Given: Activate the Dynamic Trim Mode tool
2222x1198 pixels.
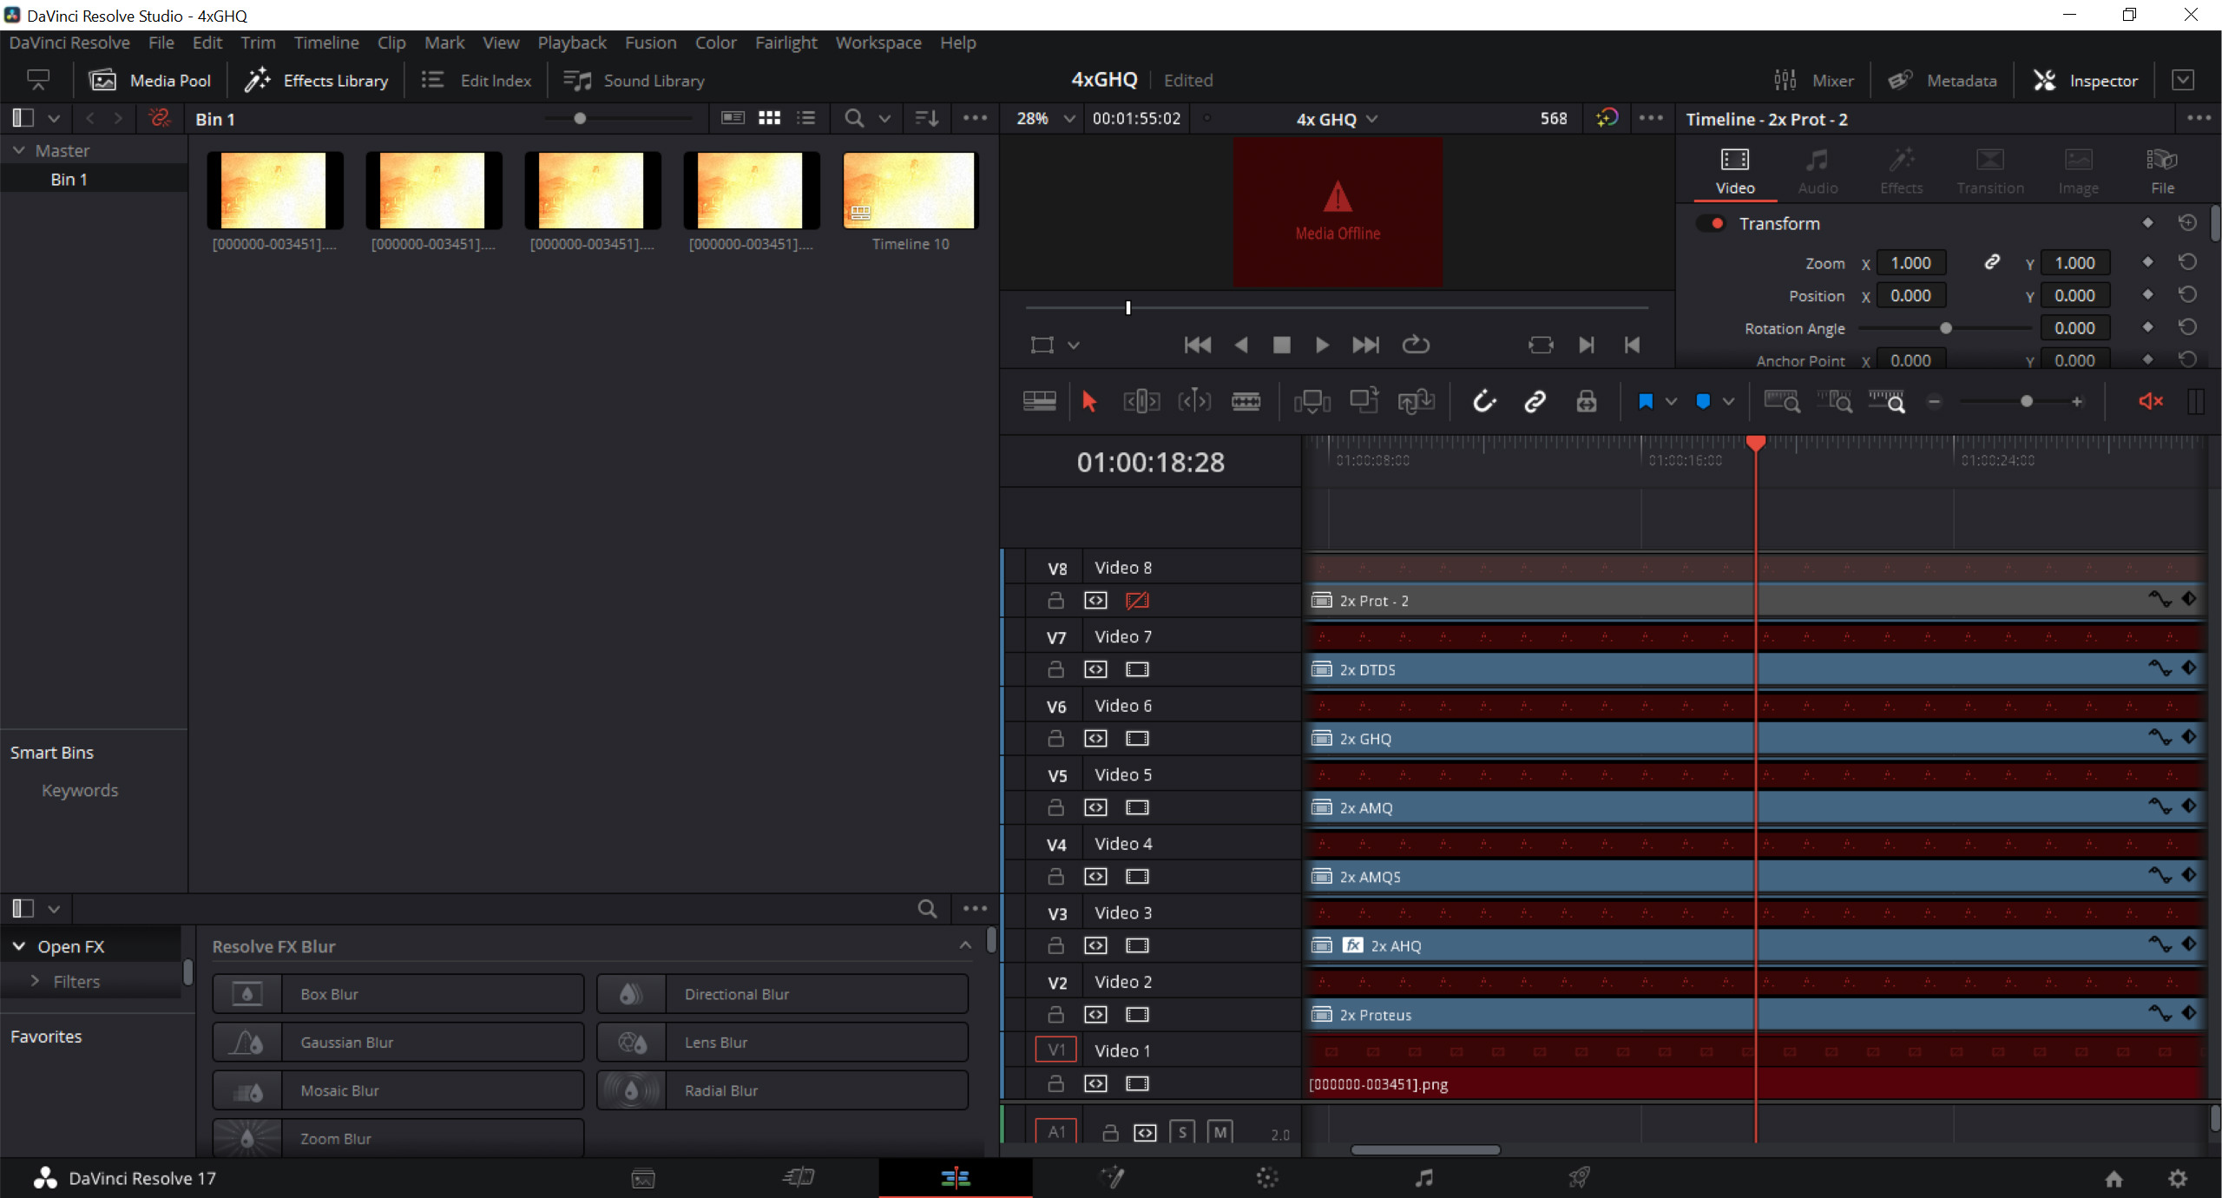Looking at the screenshot, I should point(1193,401).
